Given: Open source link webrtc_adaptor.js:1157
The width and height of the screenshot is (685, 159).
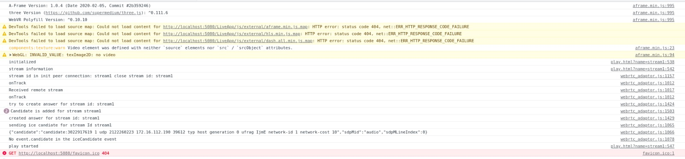Looking at the screenshot, I should tap(647, 76).
